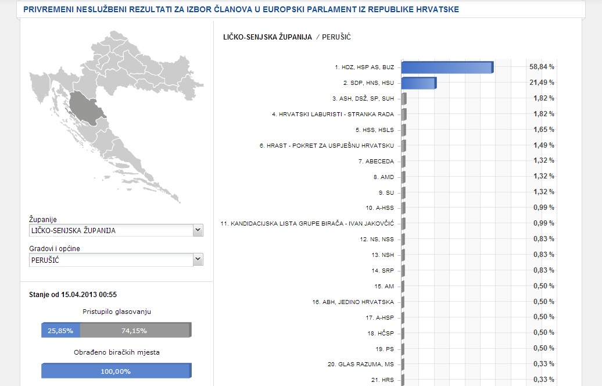Screen dimensions: 602x386
Task: Click the label '19. PS'
Action: click(385, 349)
